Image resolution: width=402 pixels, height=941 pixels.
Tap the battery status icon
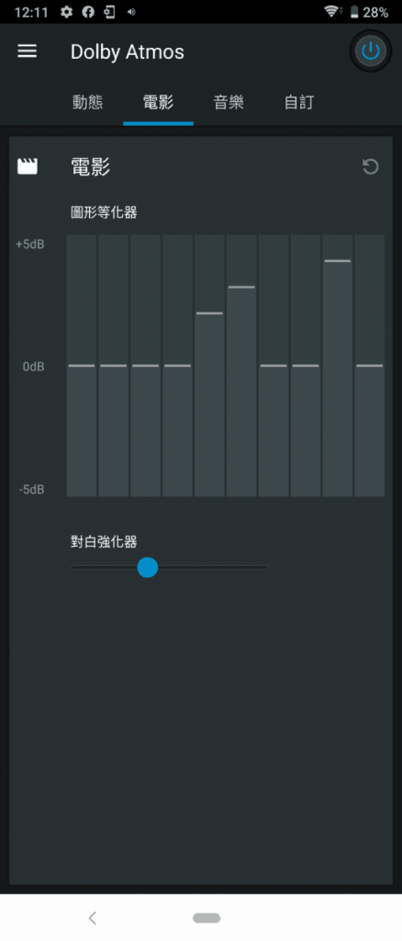pos(354,12)
